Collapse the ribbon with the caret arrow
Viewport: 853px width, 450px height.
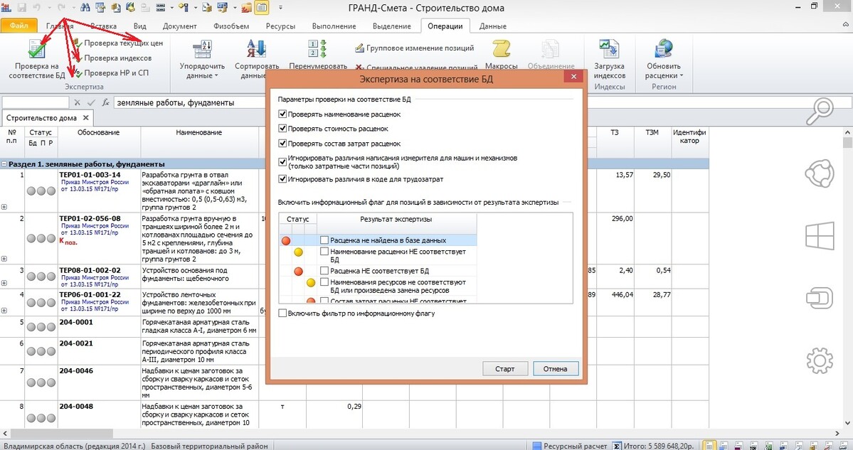847,26
